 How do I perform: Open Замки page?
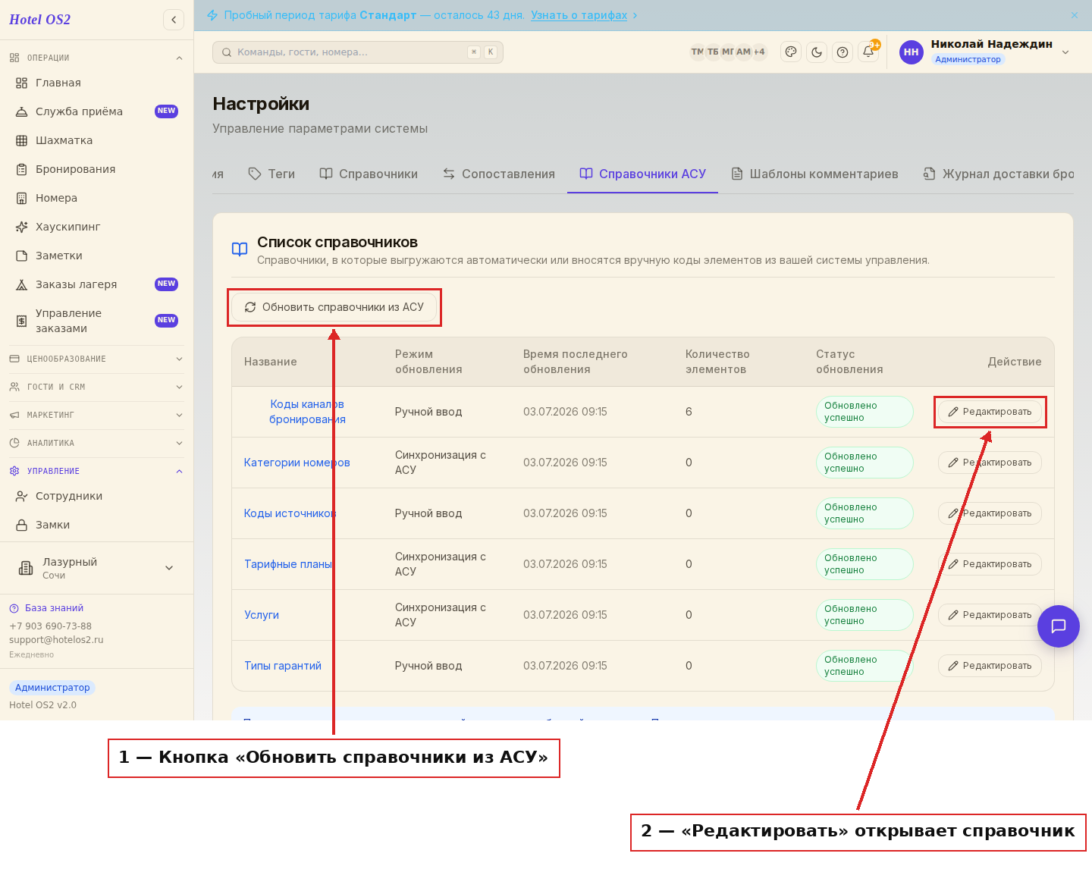[x=96, y=525]
